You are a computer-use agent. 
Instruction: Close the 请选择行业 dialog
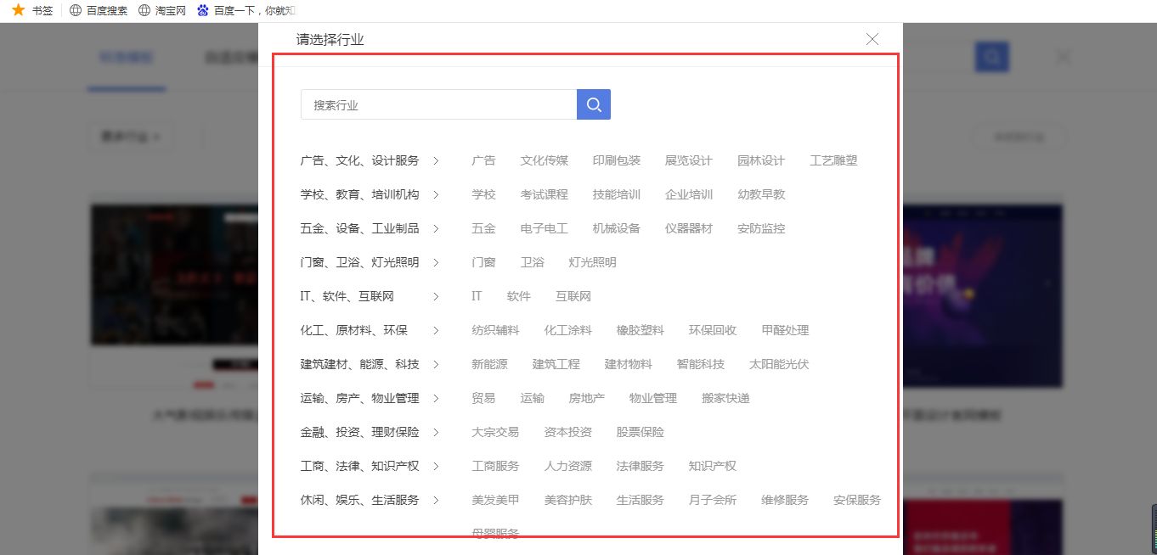(872, 38)
